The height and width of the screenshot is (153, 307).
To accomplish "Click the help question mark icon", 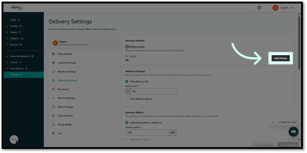I will tap(259, 8).
